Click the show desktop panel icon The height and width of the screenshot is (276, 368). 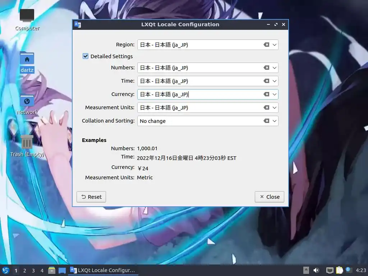tap(62, 270)
